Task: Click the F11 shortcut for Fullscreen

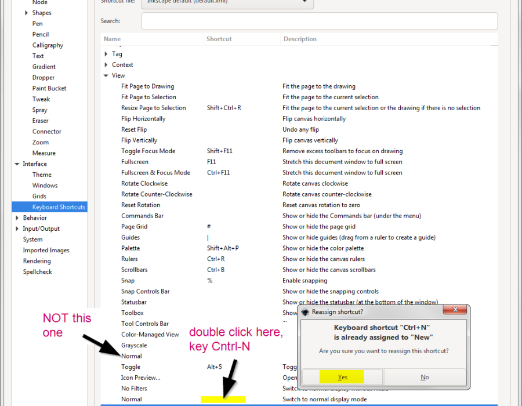Action: pos(211,162)
